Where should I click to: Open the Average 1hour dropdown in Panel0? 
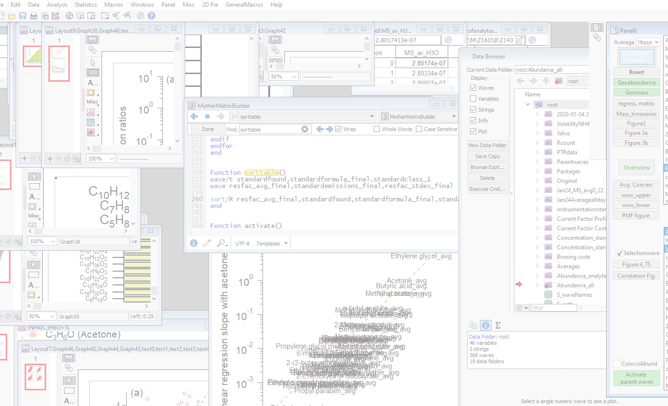pyautogui.click(x=648, y=42)
